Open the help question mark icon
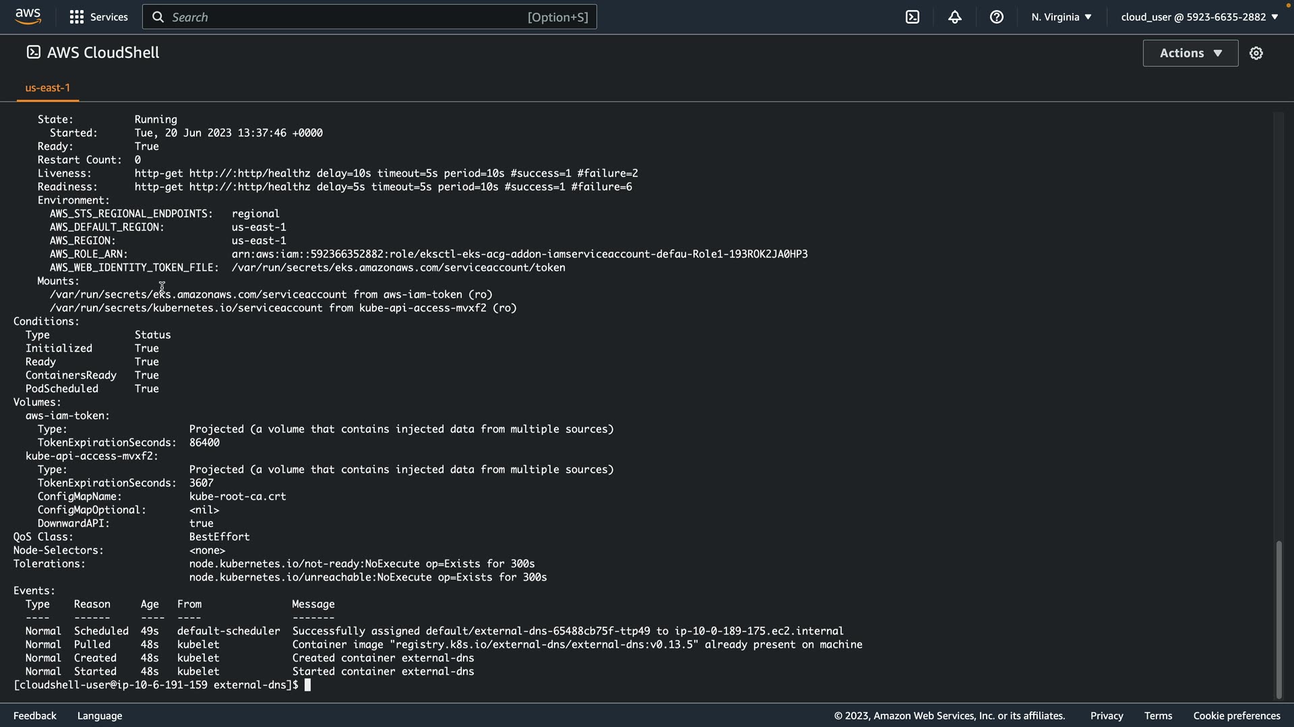The width and height of the screenshot is (1294, 727). [997, 17]
